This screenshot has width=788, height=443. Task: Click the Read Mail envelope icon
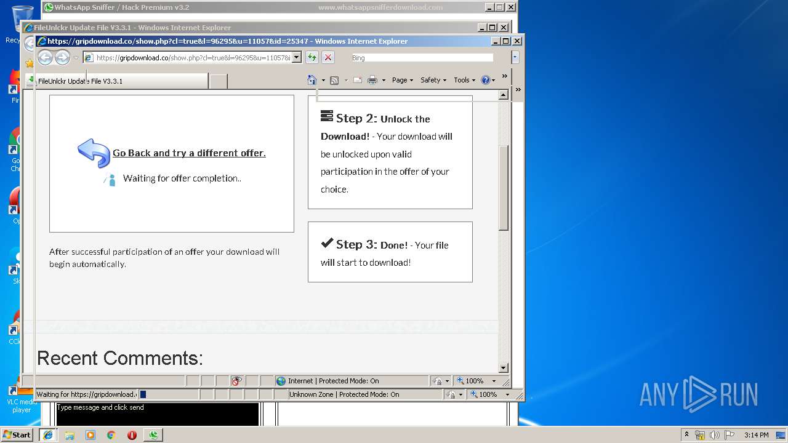[357, 80]
